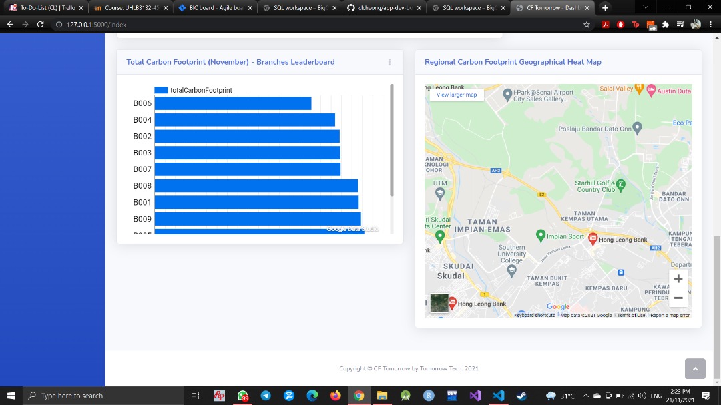
Task: Click the Austin Duta pink map marker
Action: tap(651, 90)
